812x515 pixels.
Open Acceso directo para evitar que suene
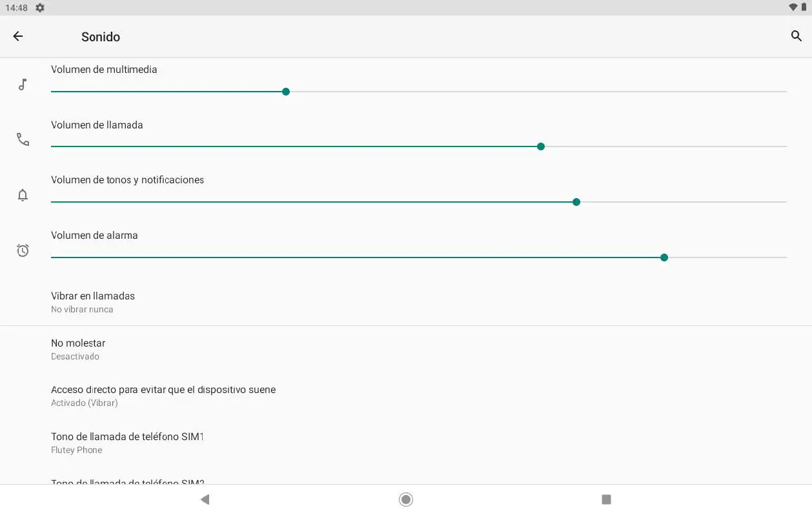163,396
